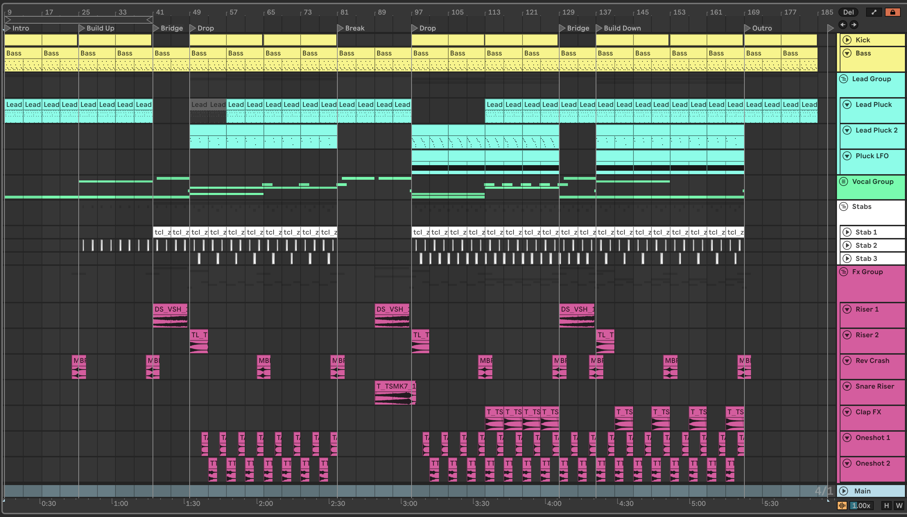
Task: Jump to the Drop locator at bar 49
Action: click(x=202, y=28)
